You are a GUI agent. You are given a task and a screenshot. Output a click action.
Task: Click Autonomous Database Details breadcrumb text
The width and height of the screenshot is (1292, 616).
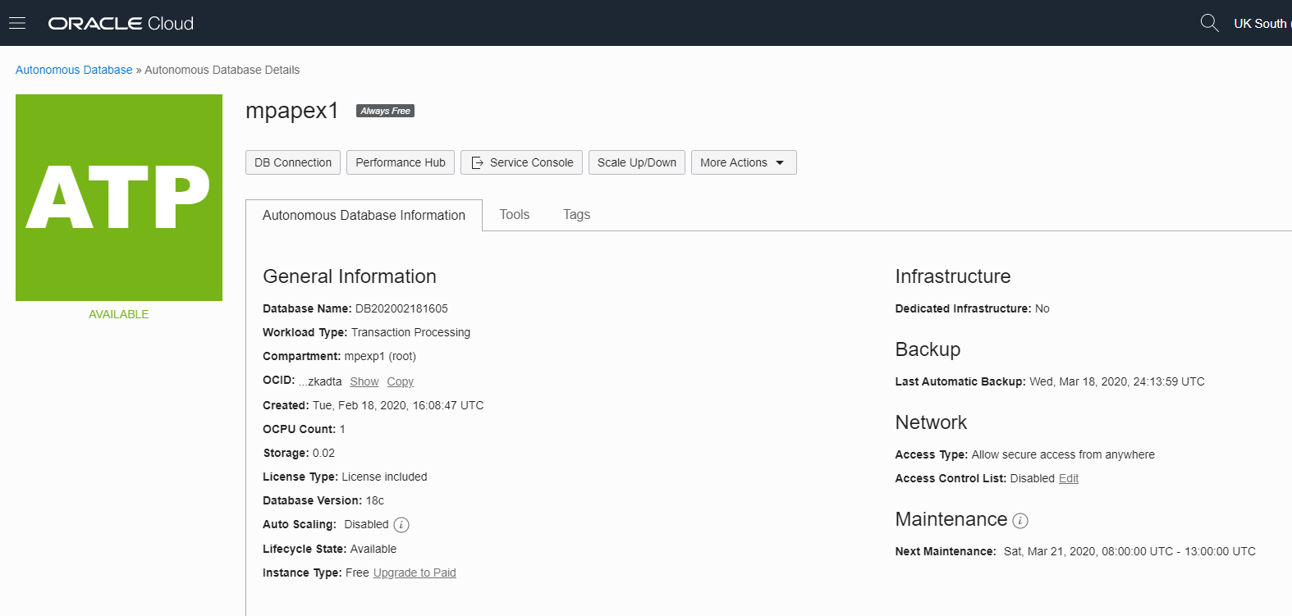click(222, 70)
